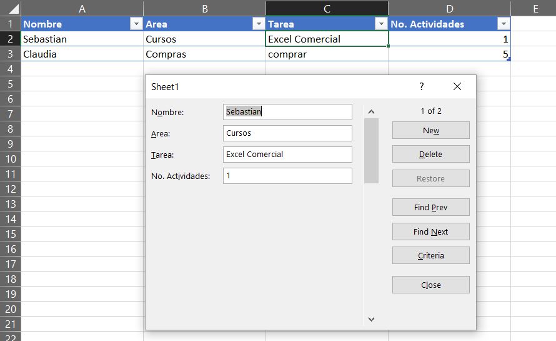Close the data form with Close button
The image size is (556, 341).
pyautogui.click(x=431, y=285)
